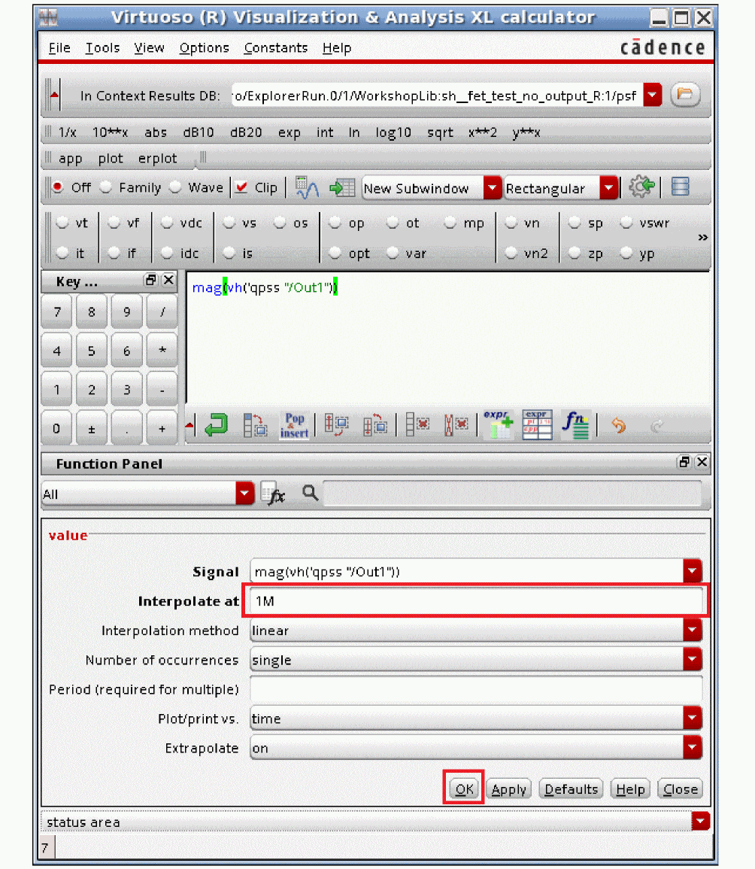
Task: Click the green Enter arrow icon in the buffer toolbar
Action: [x=216, y=426]
